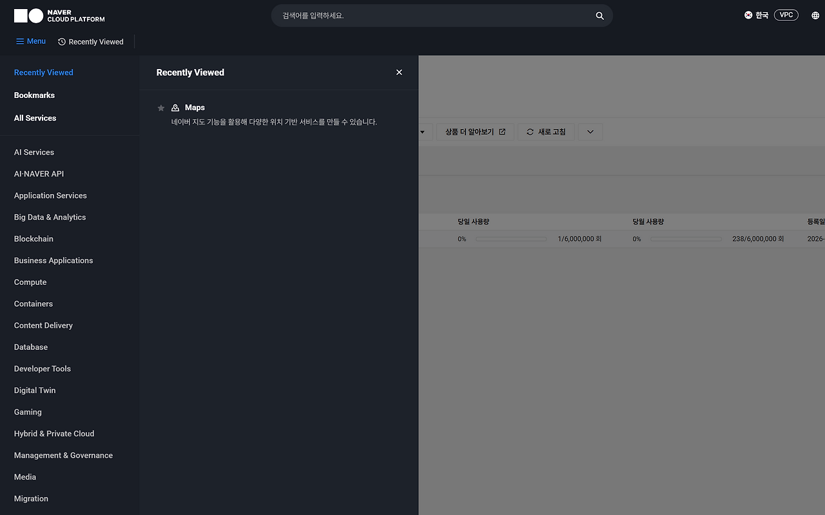Viewport: 825px width, 515px height.
Task: Open the Blockchain category
Action: pyautogui.click(x=34, y=238)
